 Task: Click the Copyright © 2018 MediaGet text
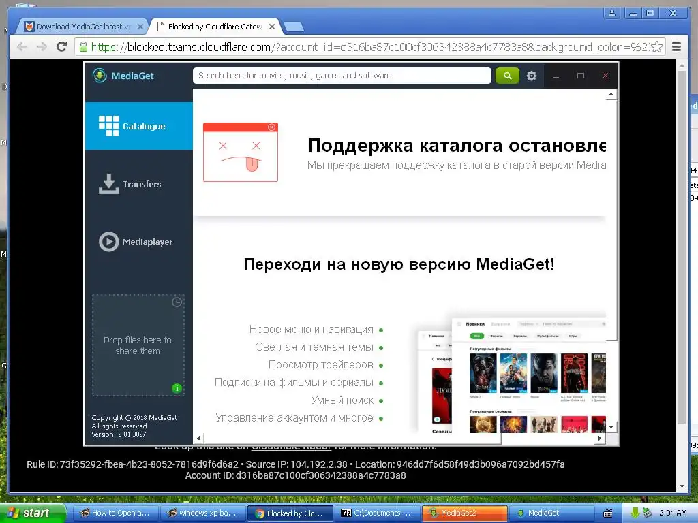click(x=134, y=417)
